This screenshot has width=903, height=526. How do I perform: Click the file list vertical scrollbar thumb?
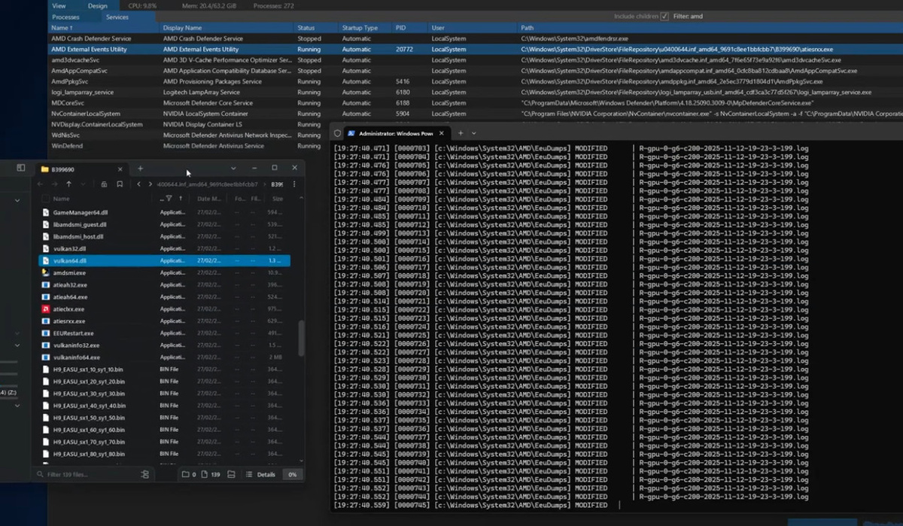tap(300, 339)
